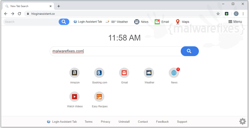Open the Watch Videos shortcut icon

(74, 97)
